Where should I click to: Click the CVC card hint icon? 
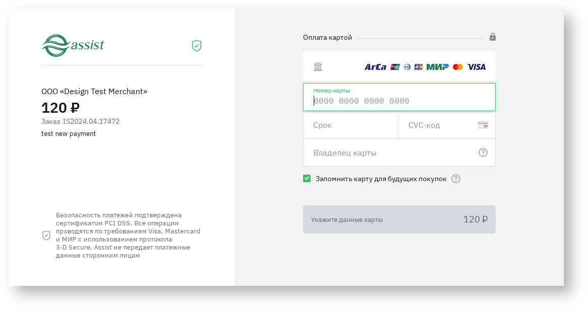tap(483, 125)
